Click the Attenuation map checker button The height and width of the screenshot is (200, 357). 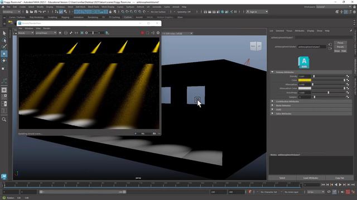pos(348,84)
